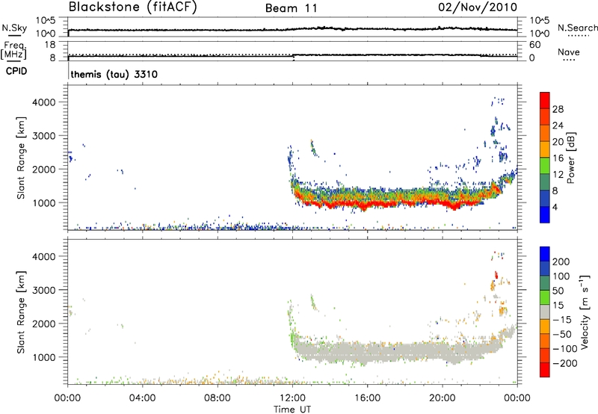The height and width of the screenshot is (414, 598).
Task: Click the "N.Search" legend label
Action: 577,28
